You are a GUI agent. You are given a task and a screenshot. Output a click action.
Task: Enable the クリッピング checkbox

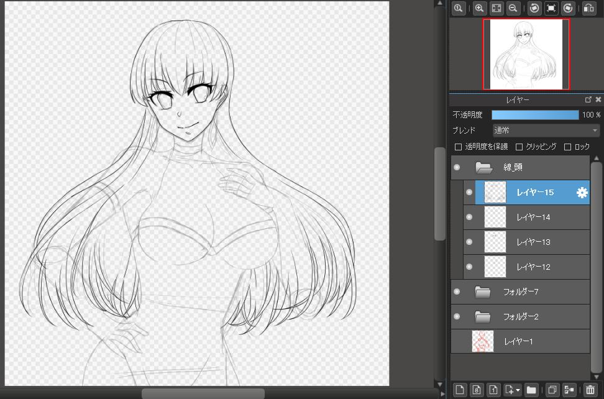(519, 147)
